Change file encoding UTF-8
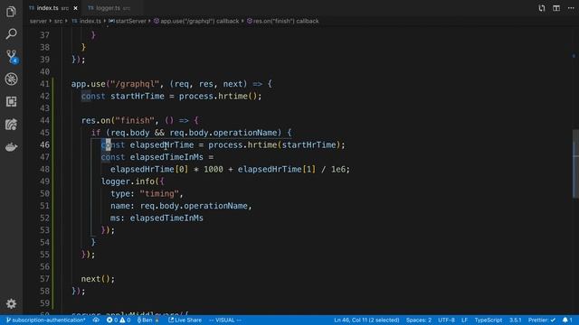The height and width of the screenshot is (325, 579). [x=446, y=320]
